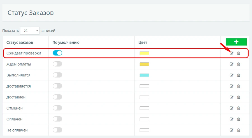Screen dimensions: 252x138
Task: Open the records-per-page dropdown showing 25
Action: (30, 31)
